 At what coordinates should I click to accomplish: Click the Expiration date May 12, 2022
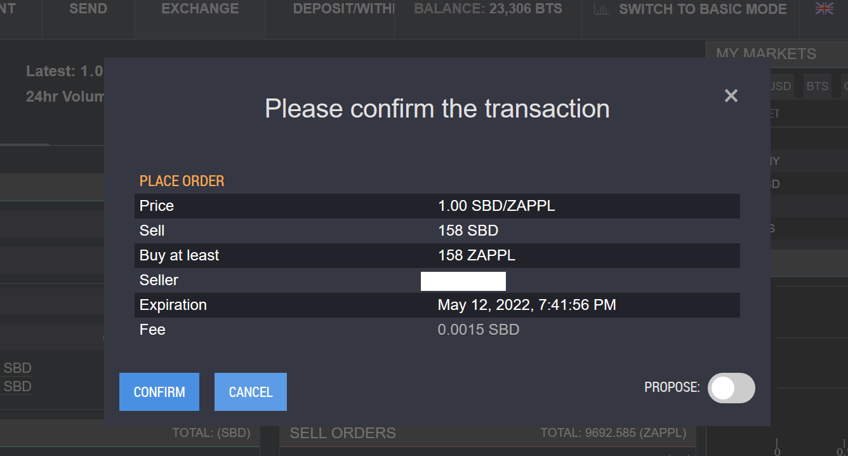point(526,305)
